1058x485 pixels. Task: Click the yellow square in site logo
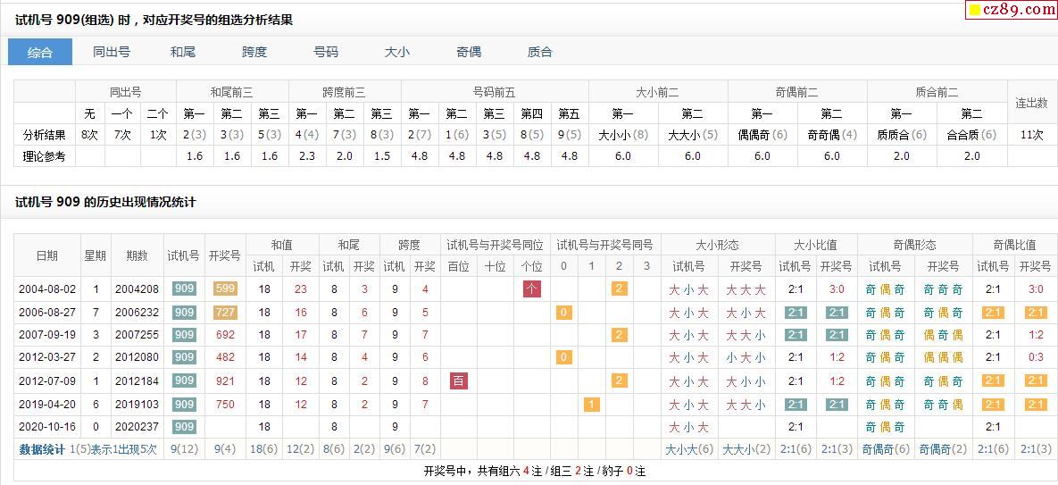point(975,11)
